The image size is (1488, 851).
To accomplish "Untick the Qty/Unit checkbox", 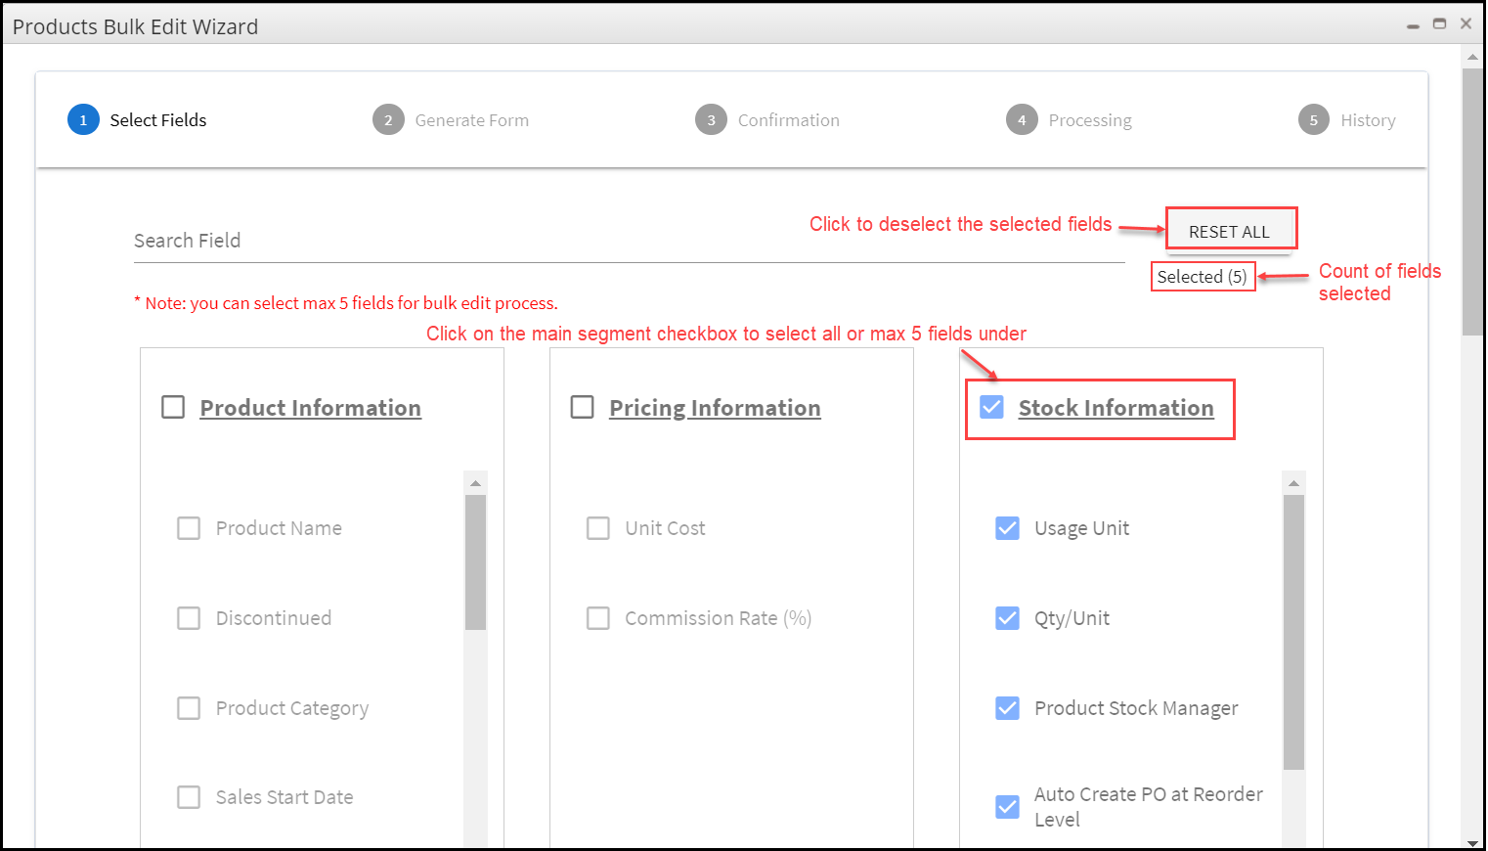I will click(x=1007, y=618).
